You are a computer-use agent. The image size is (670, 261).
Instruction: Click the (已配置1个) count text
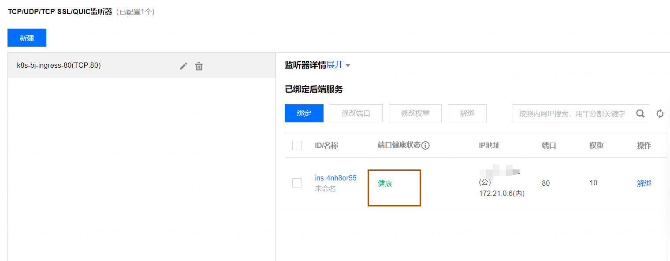click(135, 12)
